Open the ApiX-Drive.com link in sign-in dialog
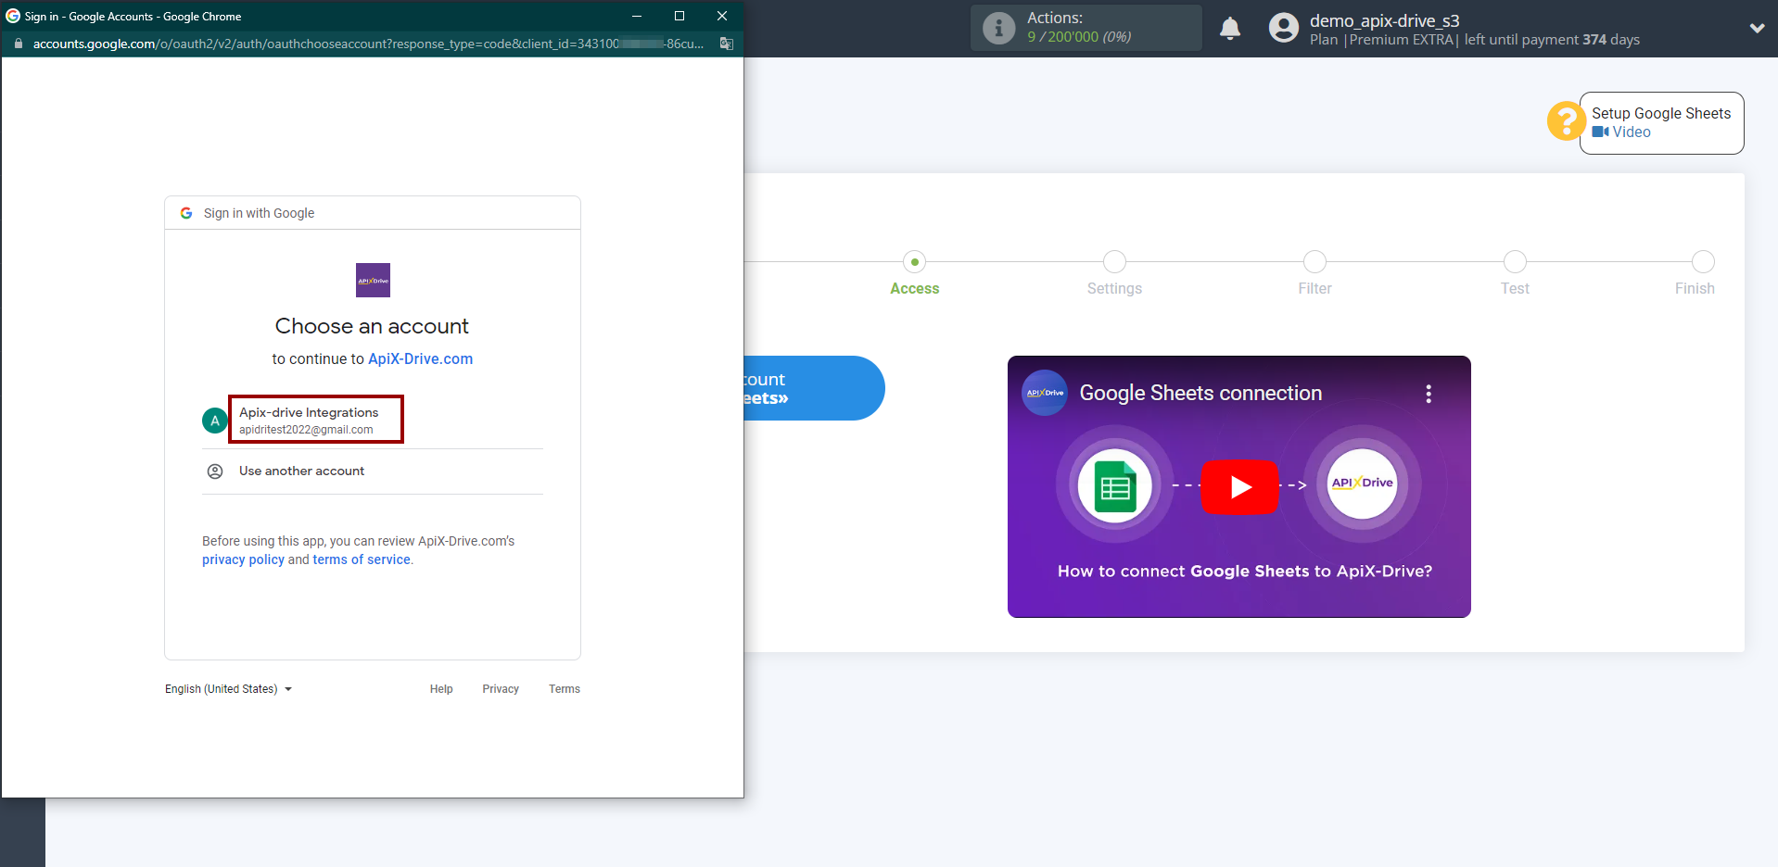 pos(421,359)
